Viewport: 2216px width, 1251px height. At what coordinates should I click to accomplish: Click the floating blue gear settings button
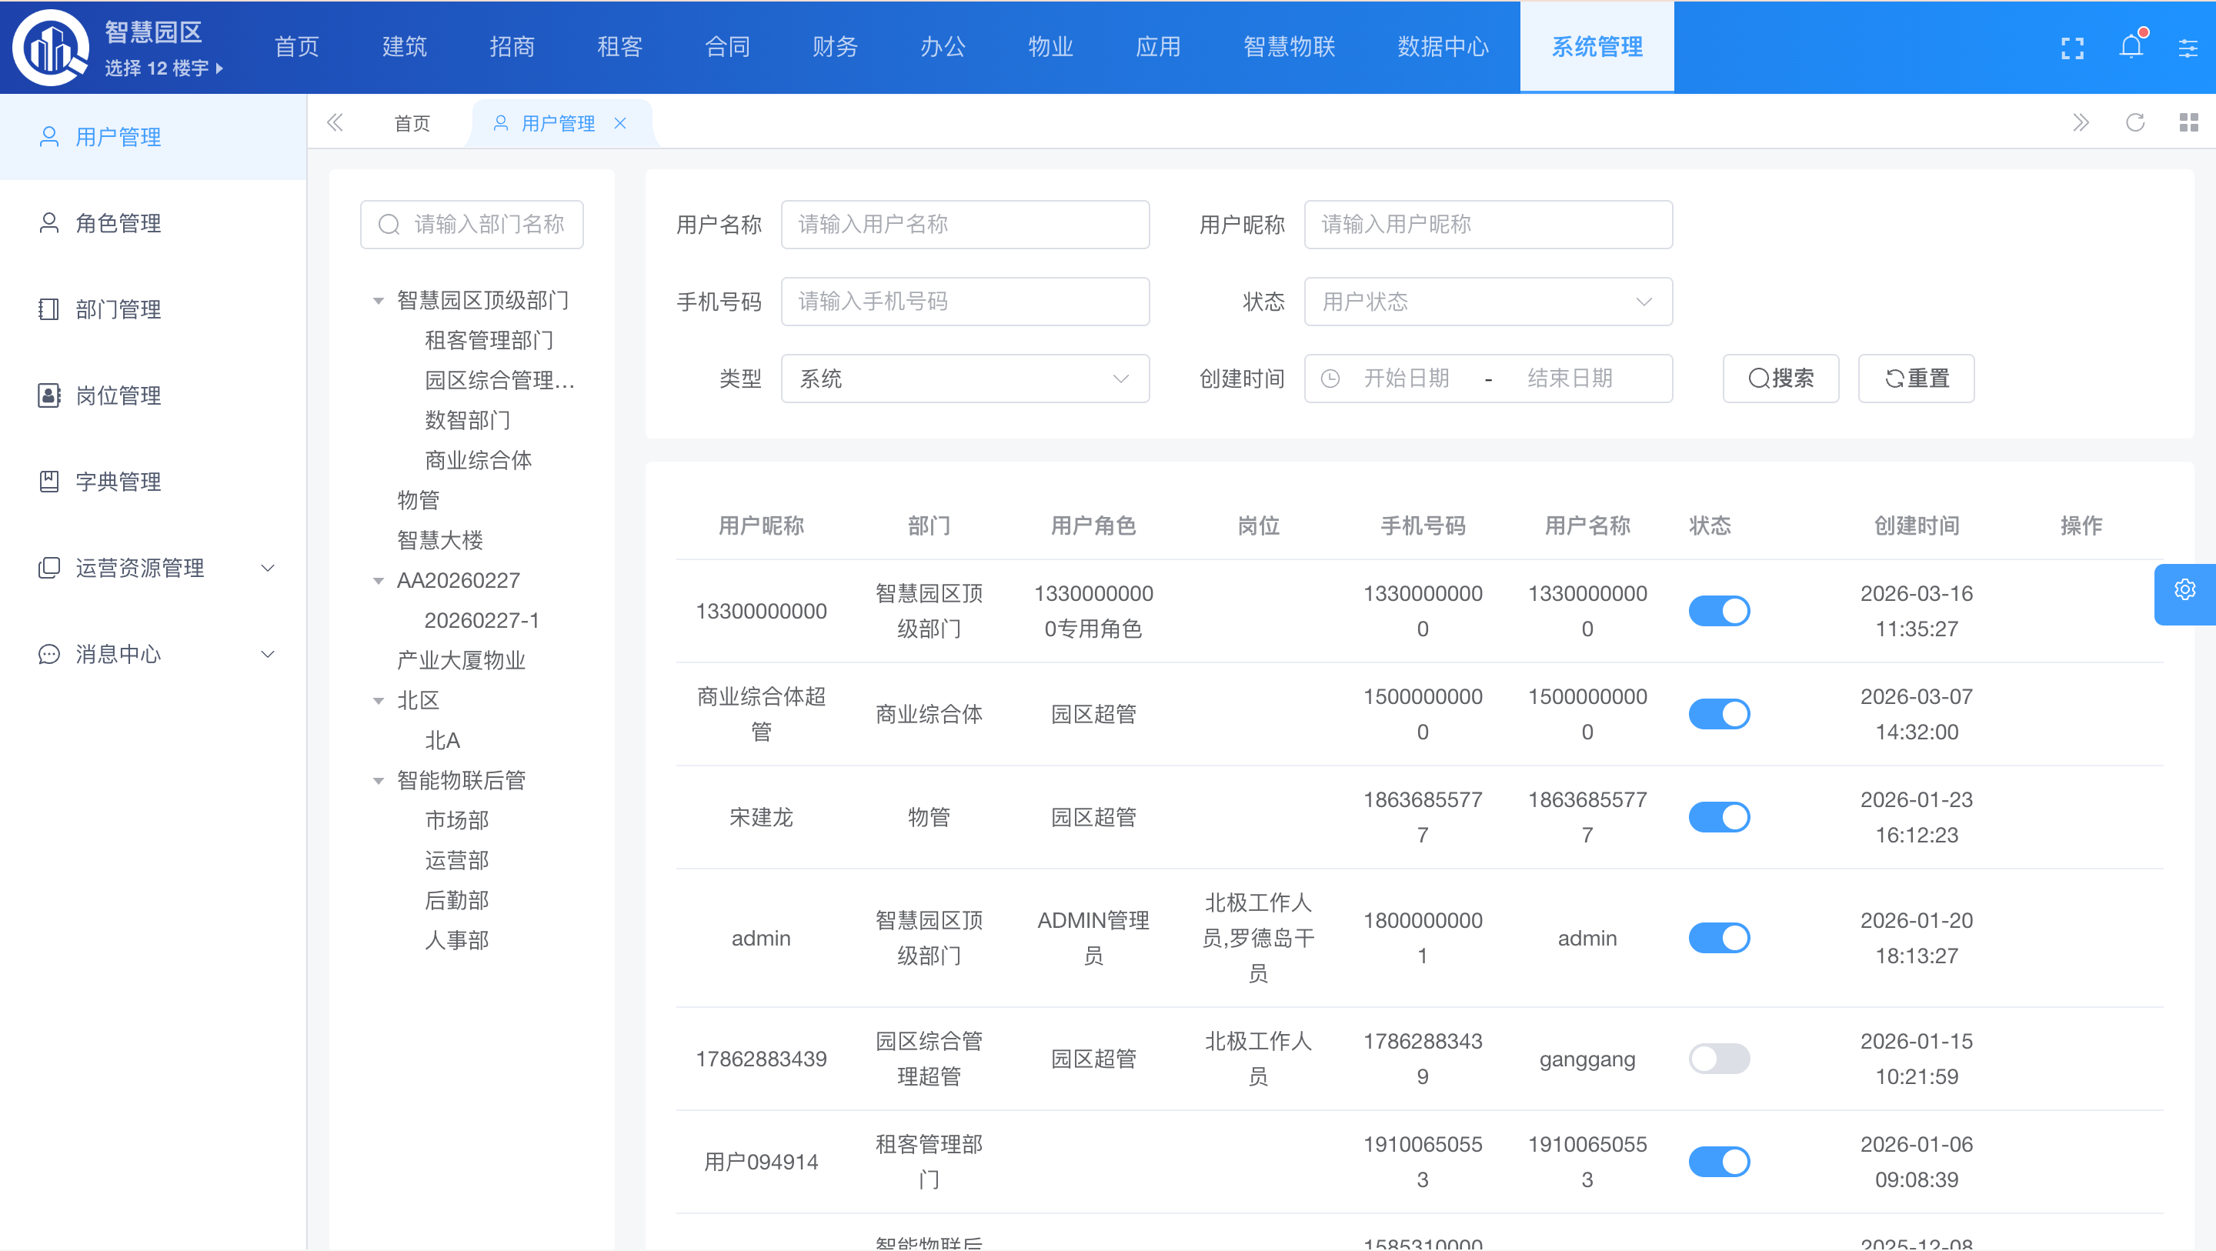click(2184, 590)
